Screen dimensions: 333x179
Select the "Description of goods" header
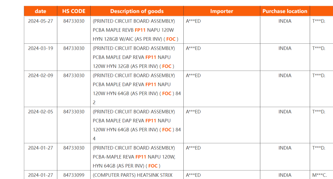pos(137,11)
